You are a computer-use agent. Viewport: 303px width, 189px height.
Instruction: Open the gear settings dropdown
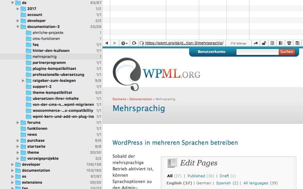coord(125,43)
